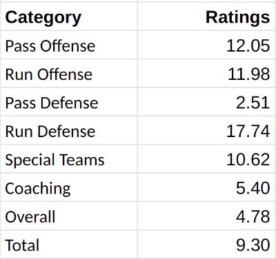Click the Run Defense cell
The height and width of the screenshot is (259, 276).
click(x=69, y=130)
